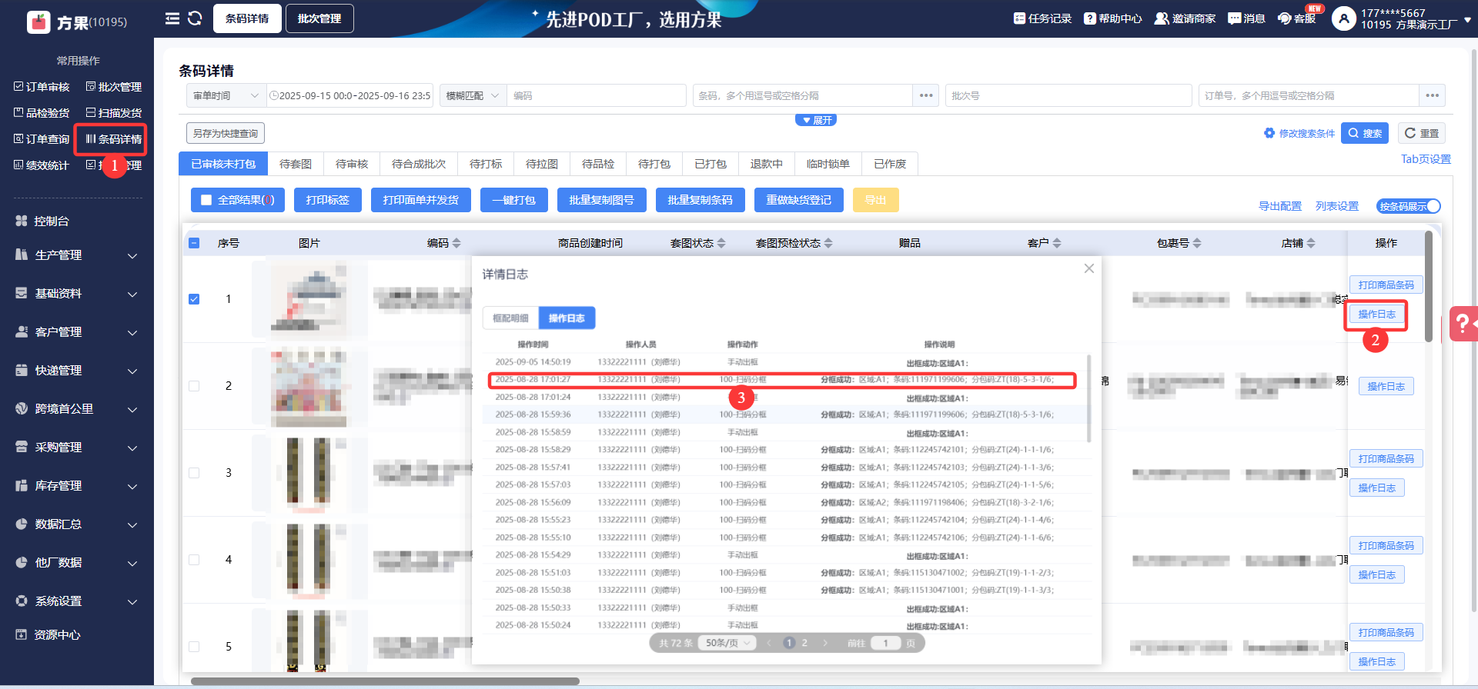Click the 修改搜索条件 link
1478x689 pixels.
tap(1299, 133)
